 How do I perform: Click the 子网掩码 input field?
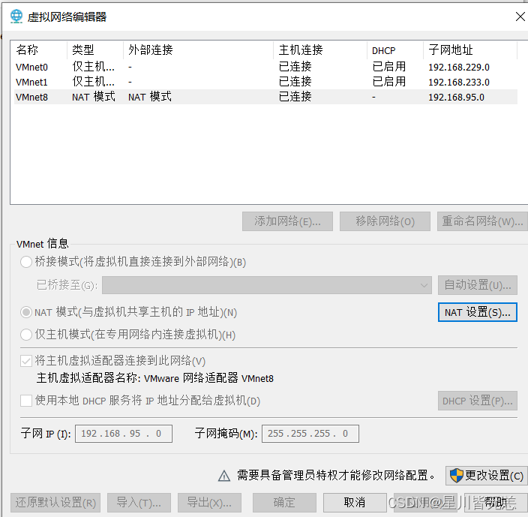coord(310,434)
